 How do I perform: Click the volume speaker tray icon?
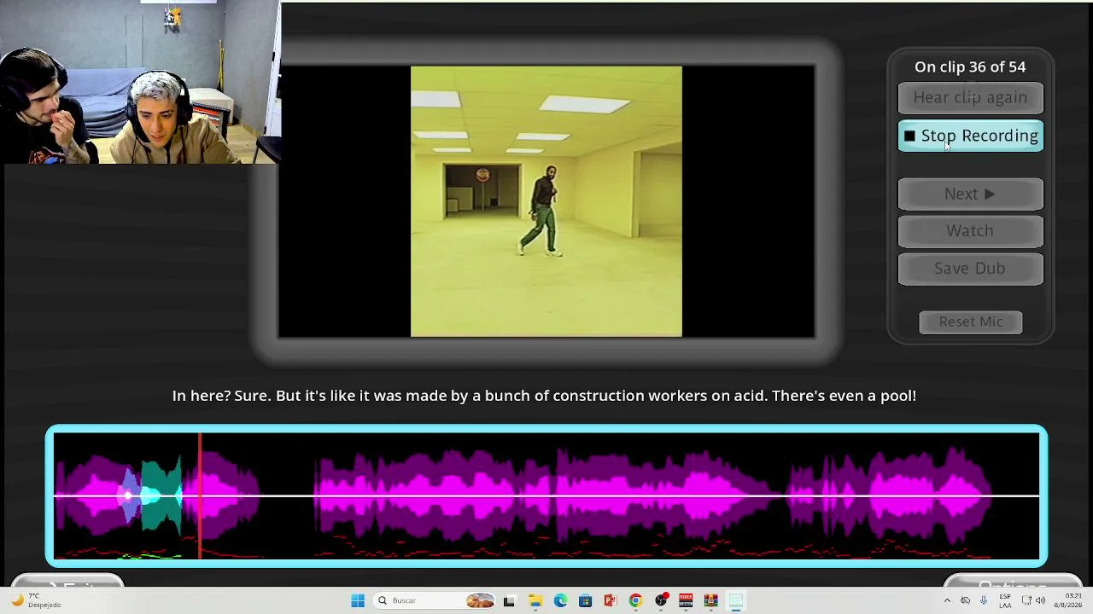[1040, 600]
